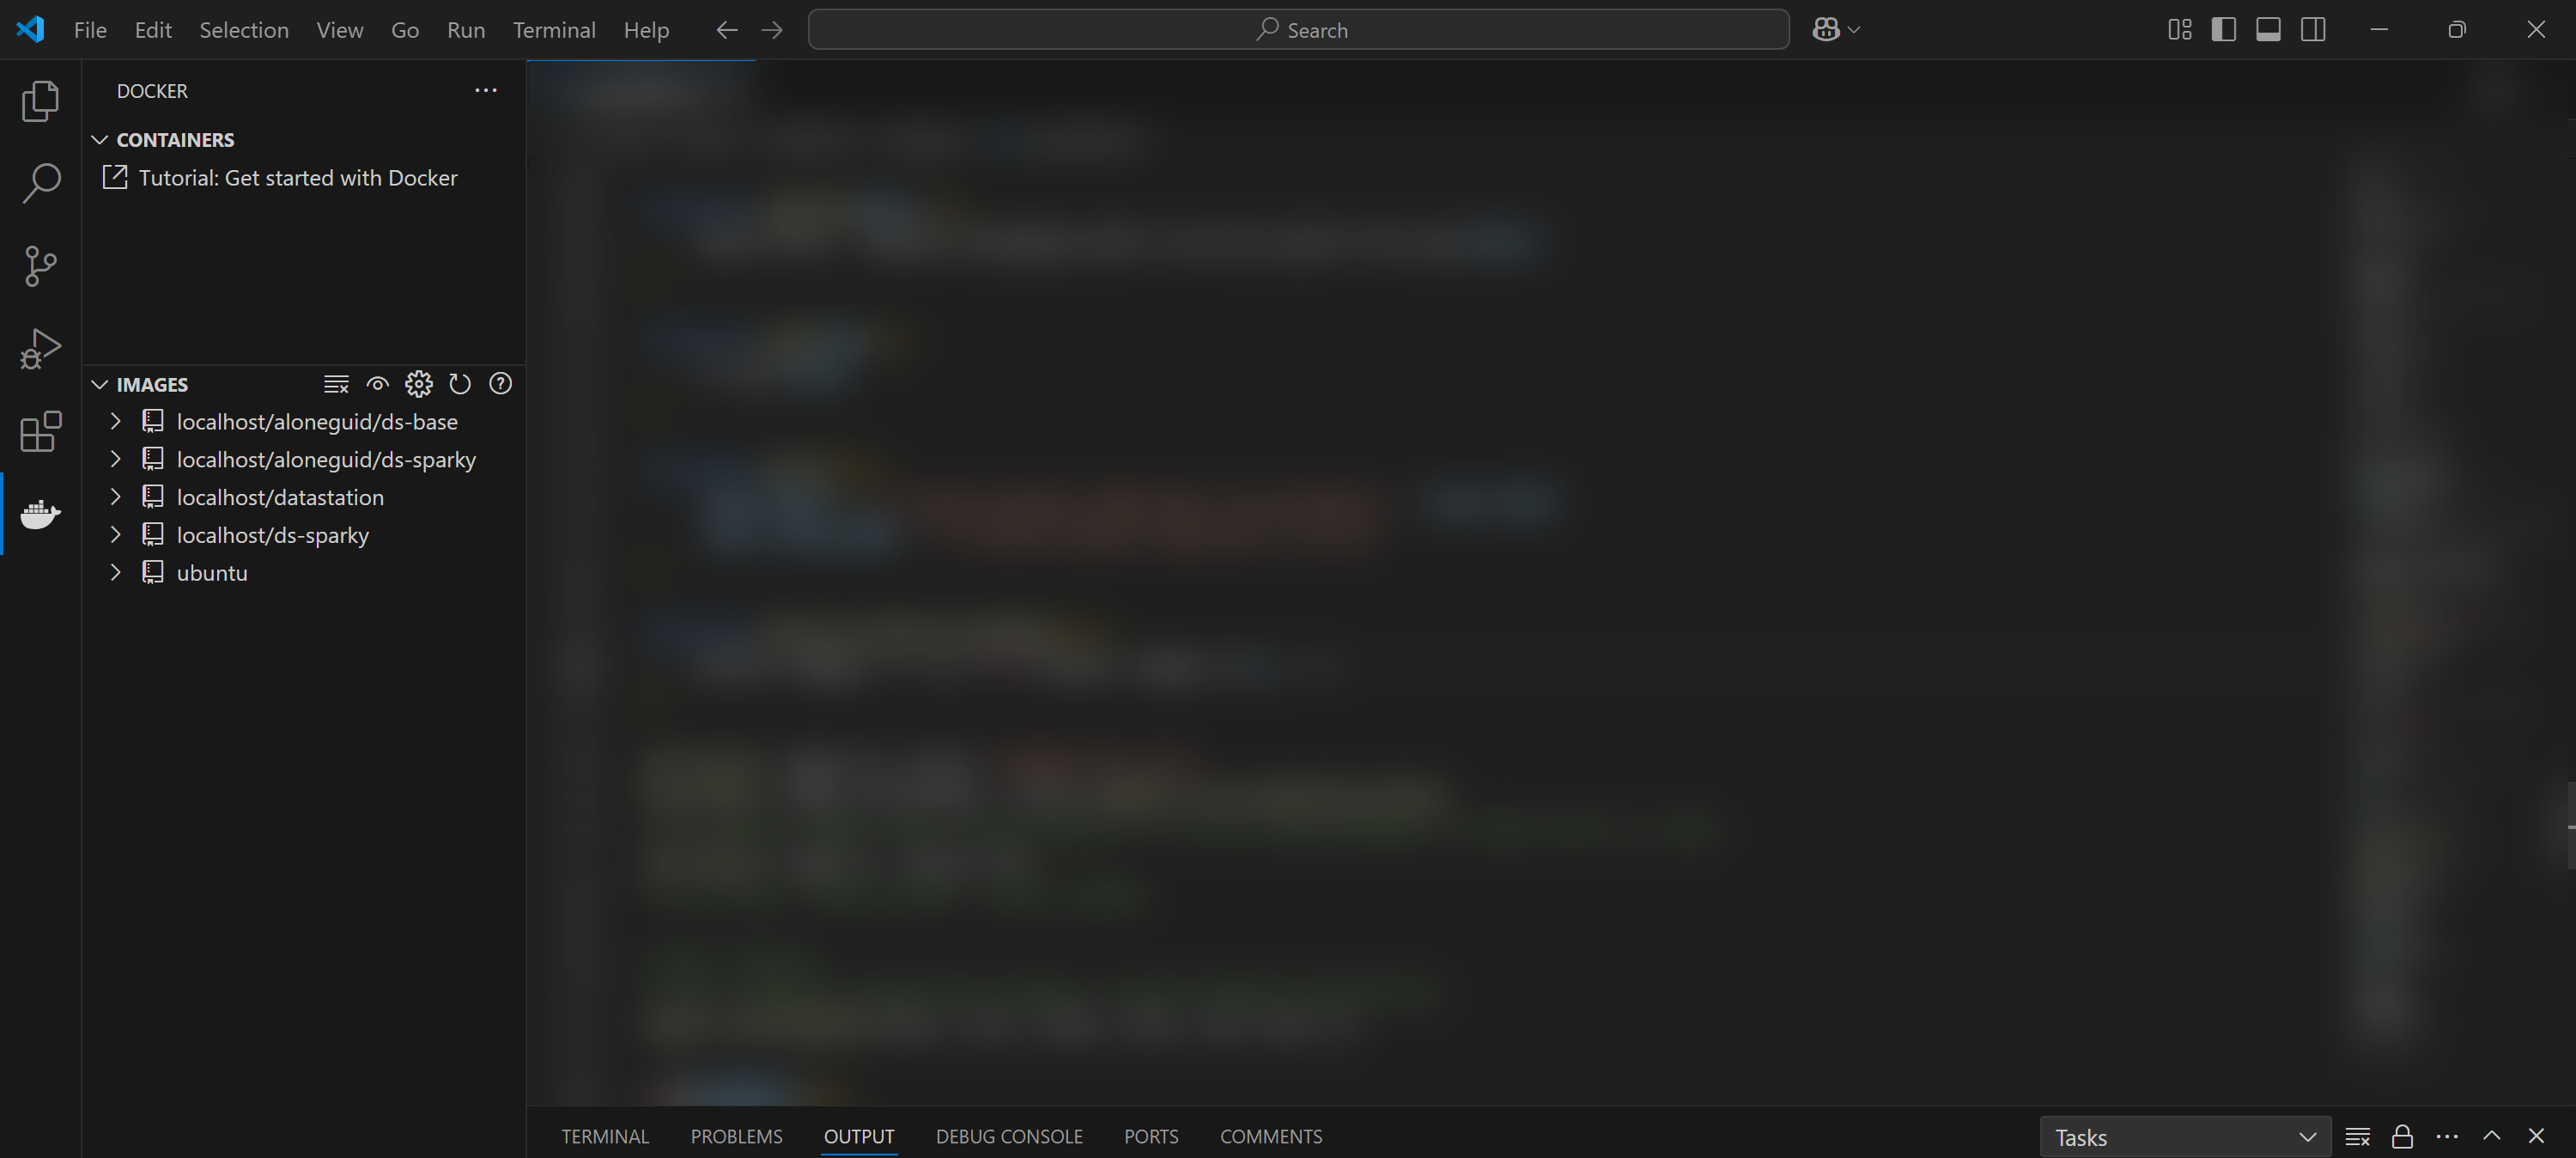Open the Extensions view

tap(40, 431)
